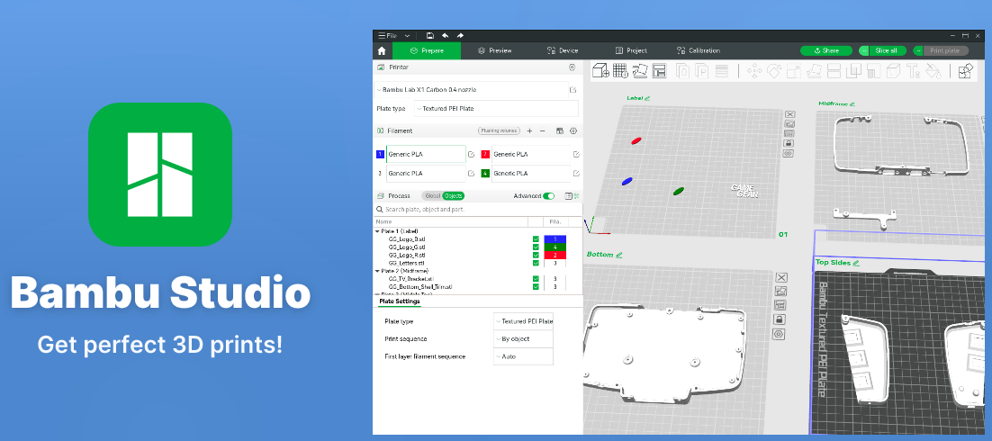Toggle the Advanced switch
This screenshot has width=992, height=441.
(548, 195)
